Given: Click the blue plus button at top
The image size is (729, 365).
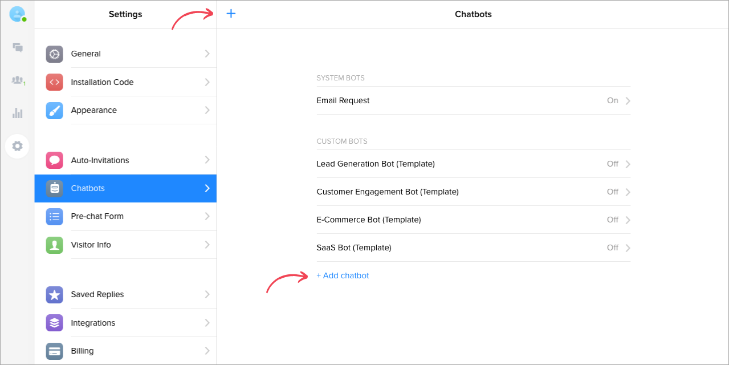Looking at the screenshot, I should pos(231,13).
